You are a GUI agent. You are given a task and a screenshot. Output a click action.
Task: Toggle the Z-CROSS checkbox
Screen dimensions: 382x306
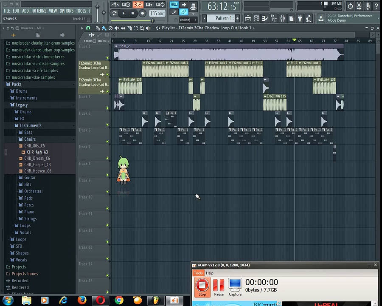[95, 41]
